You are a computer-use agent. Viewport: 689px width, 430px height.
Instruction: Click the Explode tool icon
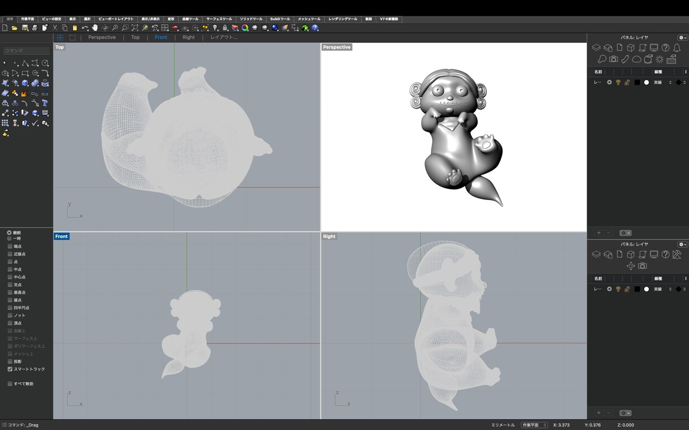[x=25, y=93]
